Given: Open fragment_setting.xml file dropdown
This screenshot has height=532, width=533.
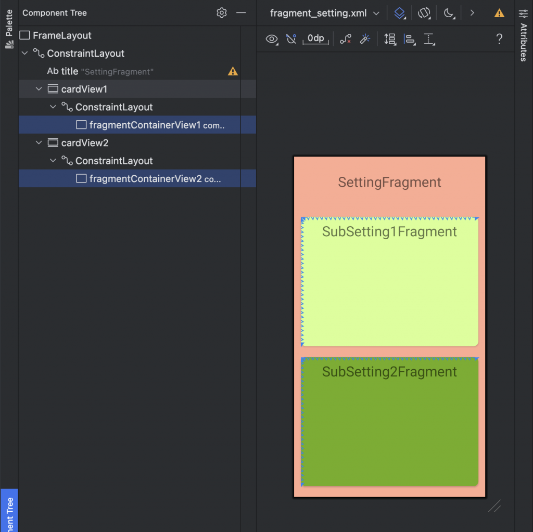Looking at the screenshot, I should pyautogui.click(x=325, y=13).
